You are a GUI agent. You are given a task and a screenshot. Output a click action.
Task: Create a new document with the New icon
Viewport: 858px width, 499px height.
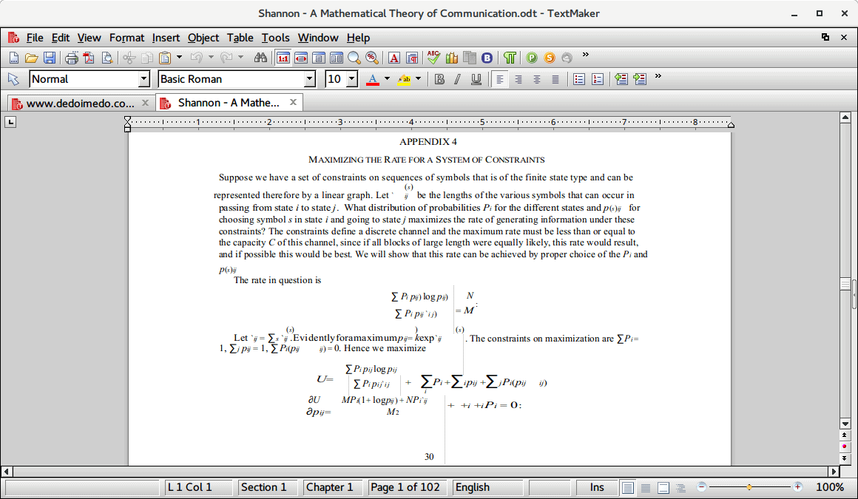13,58
